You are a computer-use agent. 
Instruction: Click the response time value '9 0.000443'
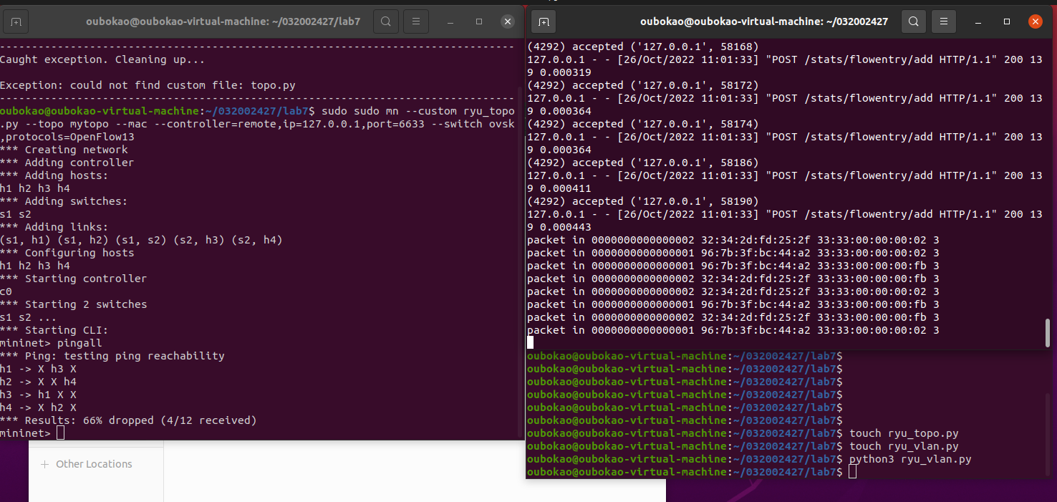559,227
